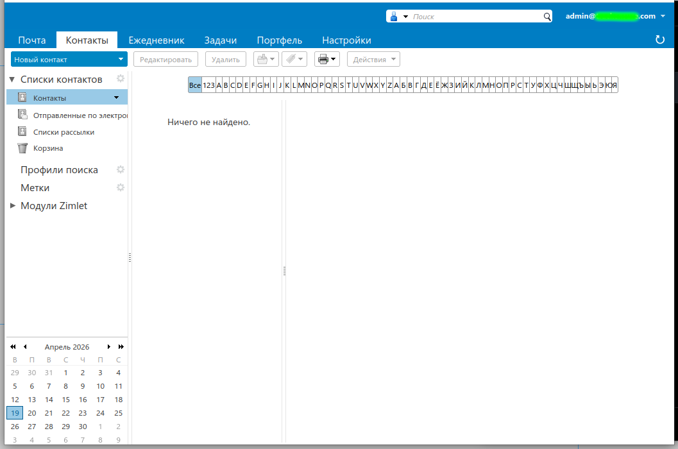
Task: Click the printer toolbar icon
Action: click(x=323, y=59)
